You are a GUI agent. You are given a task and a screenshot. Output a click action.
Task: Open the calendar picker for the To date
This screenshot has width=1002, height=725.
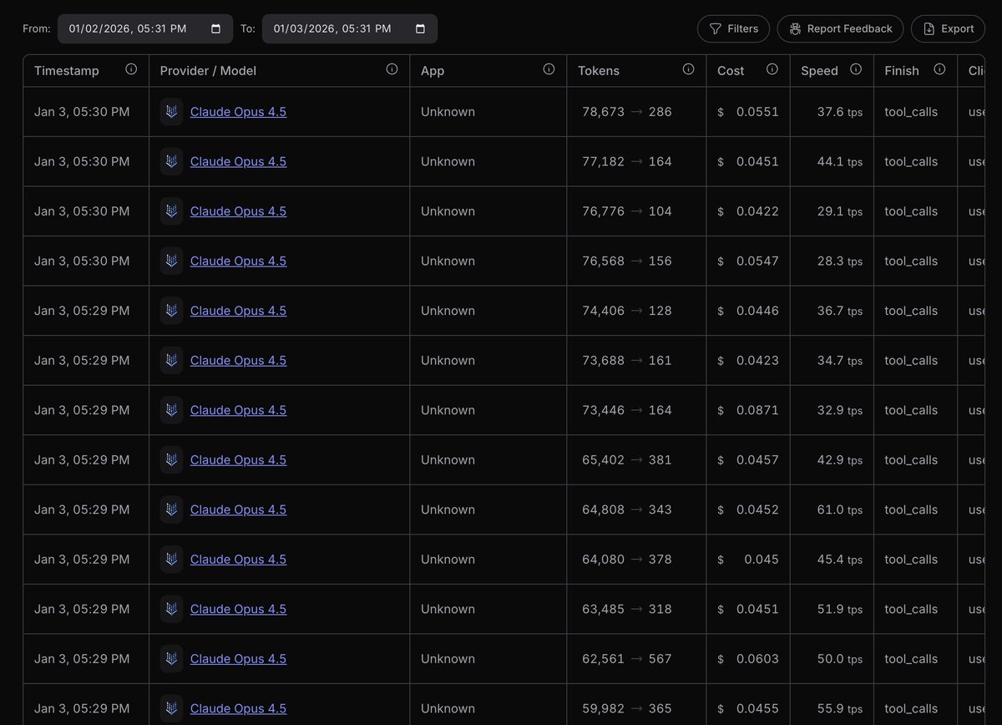(x=422, y=28)
